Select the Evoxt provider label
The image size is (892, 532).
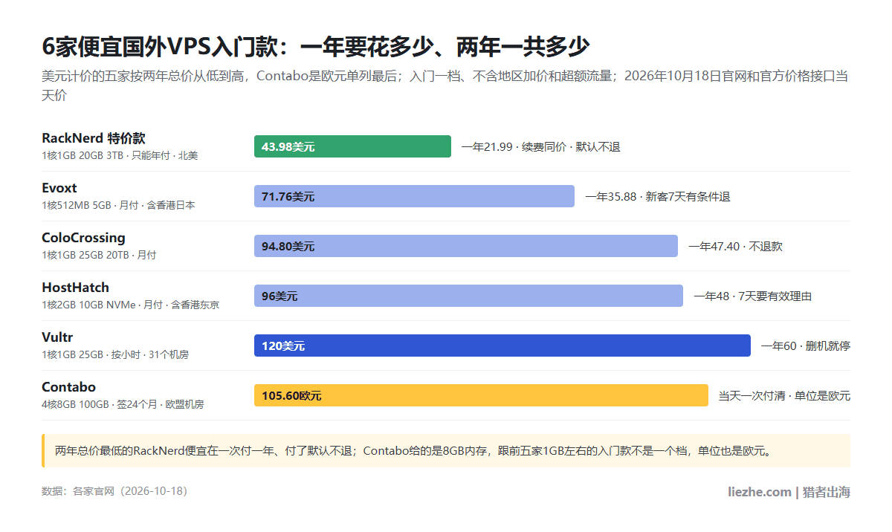click(x=59, y=188)
